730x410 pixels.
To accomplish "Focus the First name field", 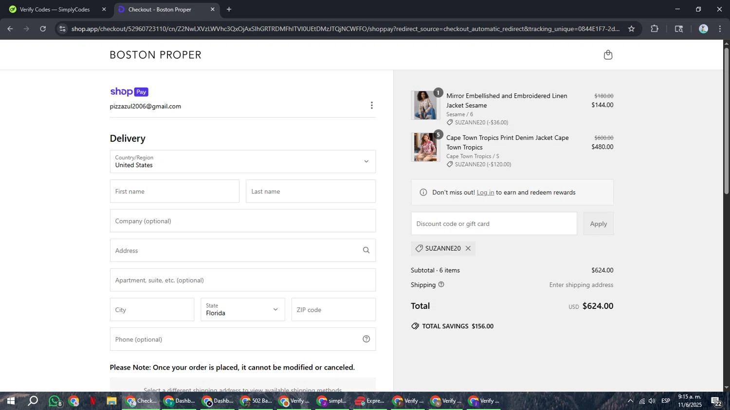I will [x=175, y=191].
